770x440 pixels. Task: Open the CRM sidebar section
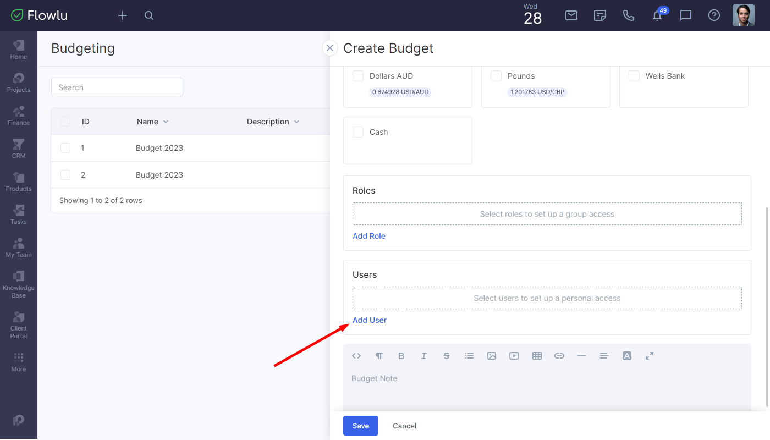(x=19, y=148)
